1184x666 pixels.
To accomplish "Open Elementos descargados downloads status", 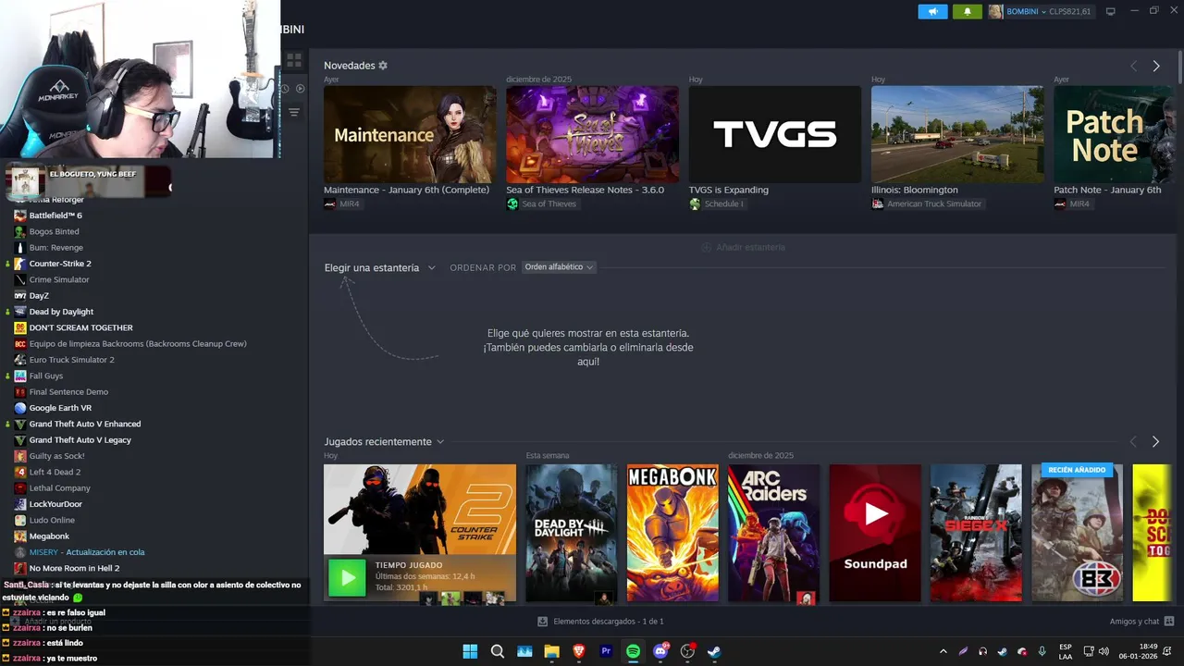I will (600, 622).
